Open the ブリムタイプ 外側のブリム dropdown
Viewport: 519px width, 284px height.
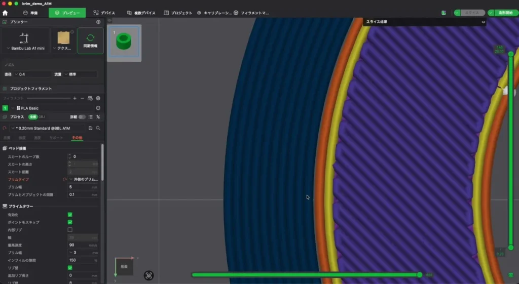coord(83,179)
